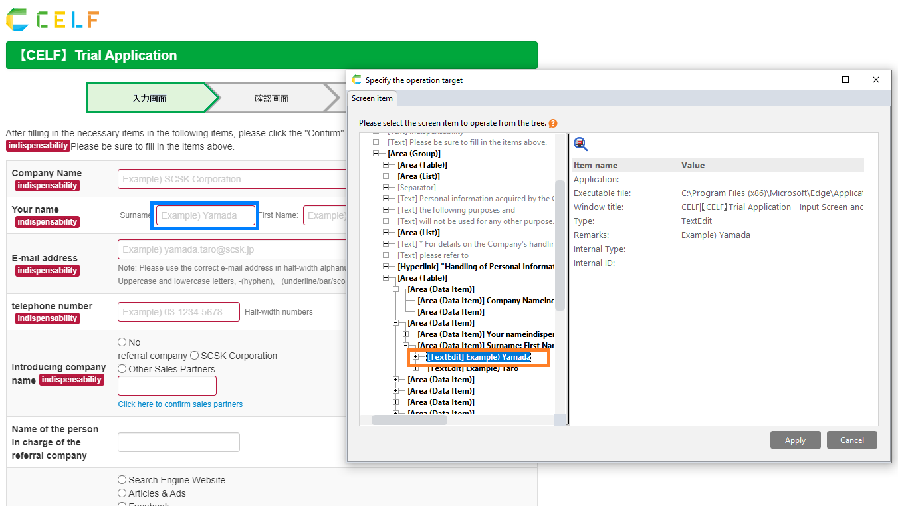Image resolution: width=898 pixels, height=506 pixels.
Task: Close the Specify the operation target dialog
Action: (875, 80)
